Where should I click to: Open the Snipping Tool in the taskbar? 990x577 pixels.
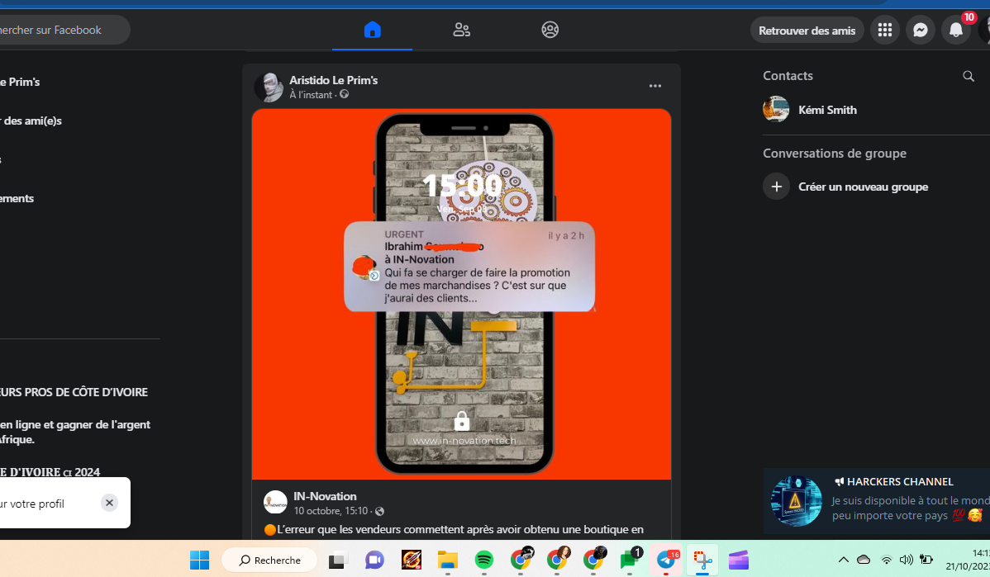click(x=702, y=560)
